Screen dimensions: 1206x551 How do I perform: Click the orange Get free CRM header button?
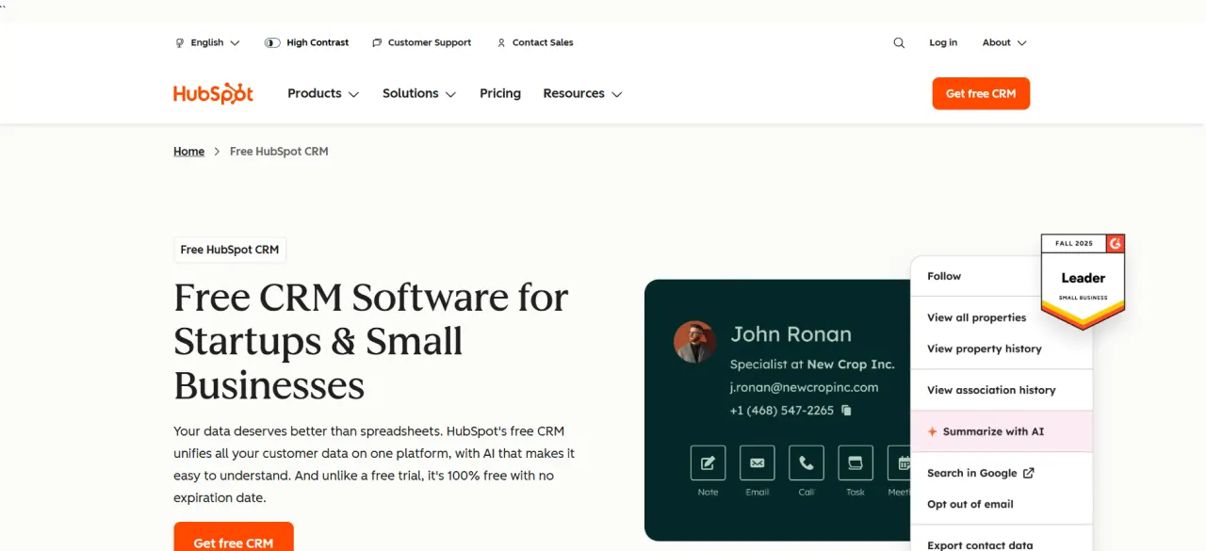(981, 93)
